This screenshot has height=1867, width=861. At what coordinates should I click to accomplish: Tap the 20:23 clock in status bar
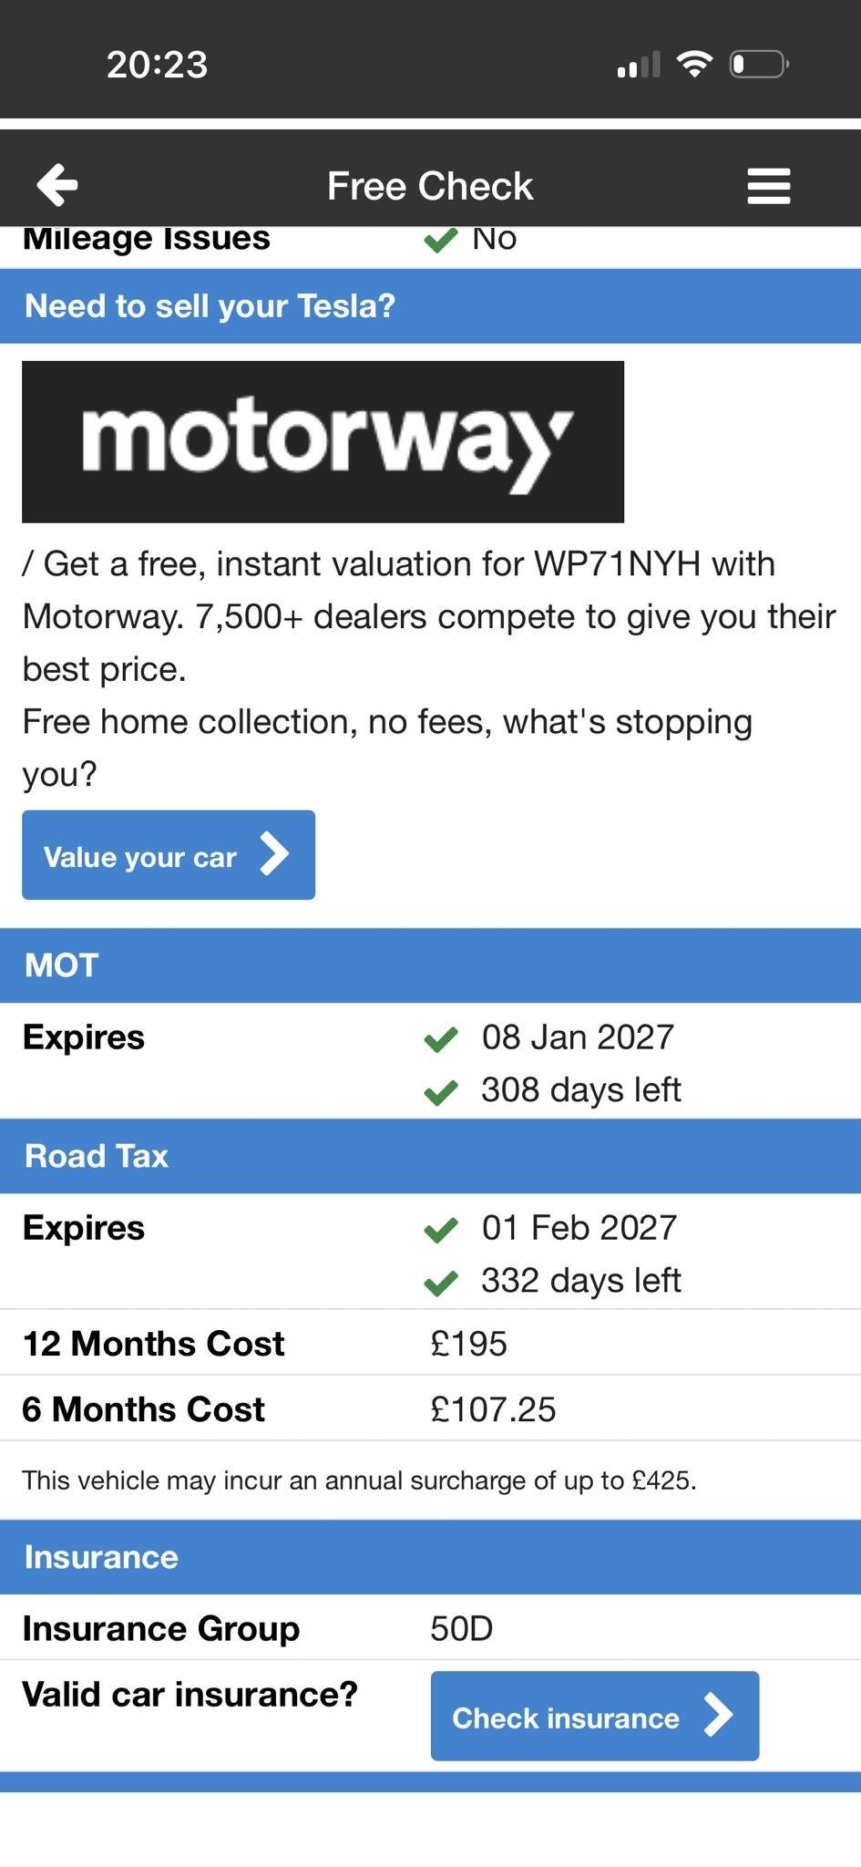[x=157, y=65]
